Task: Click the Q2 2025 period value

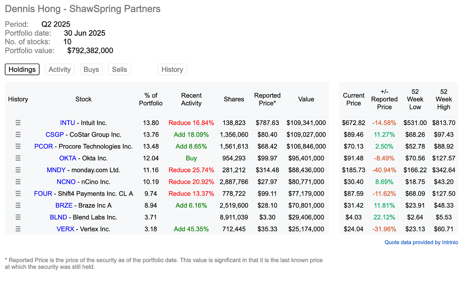Action: (56, 24)
